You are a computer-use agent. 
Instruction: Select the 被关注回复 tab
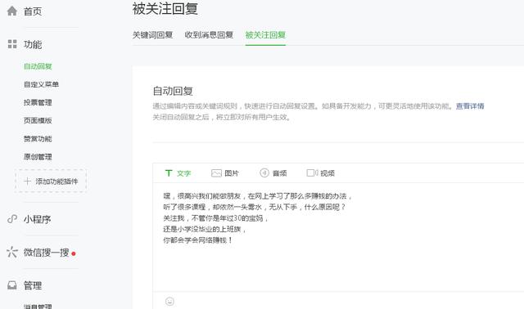coord(265,34)
